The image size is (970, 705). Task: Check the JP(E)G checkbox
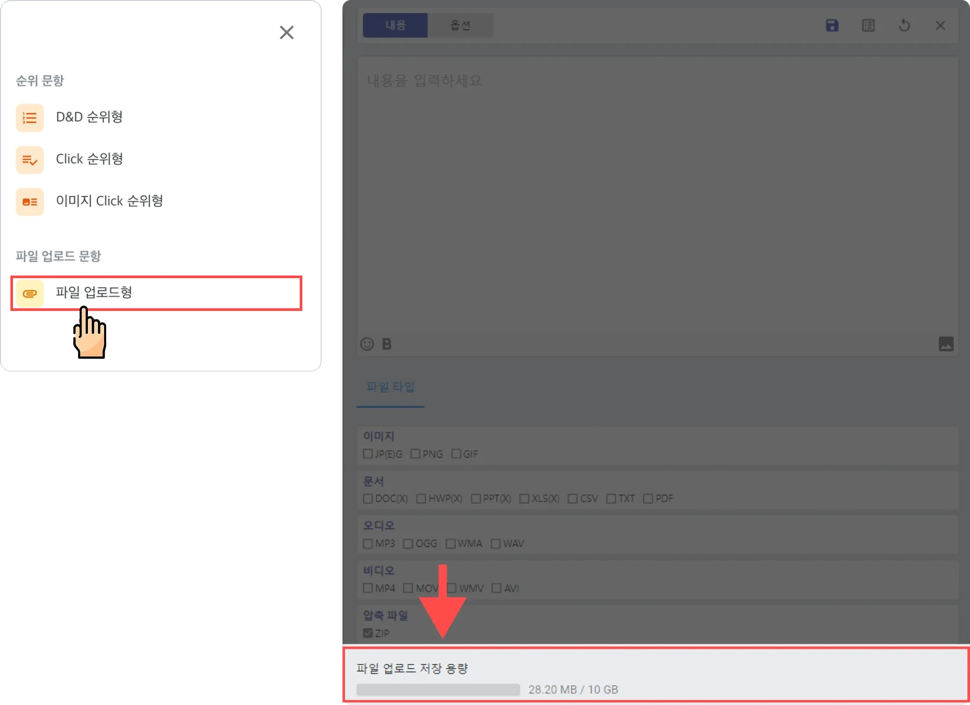point(368,454)
